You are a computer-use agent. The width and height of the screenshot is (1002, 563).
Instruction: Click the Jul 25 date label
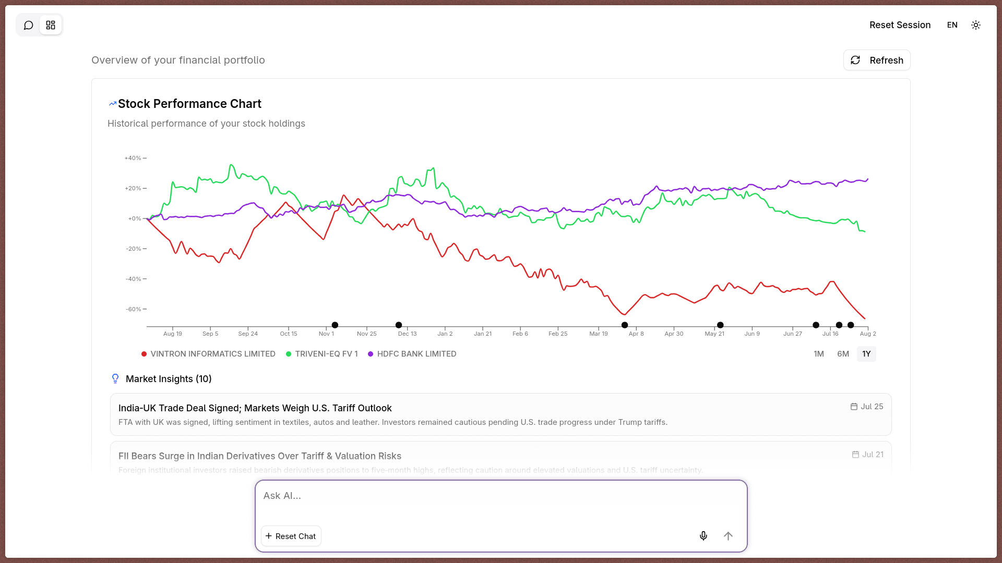pyautogui.click(x=872, y=407)
